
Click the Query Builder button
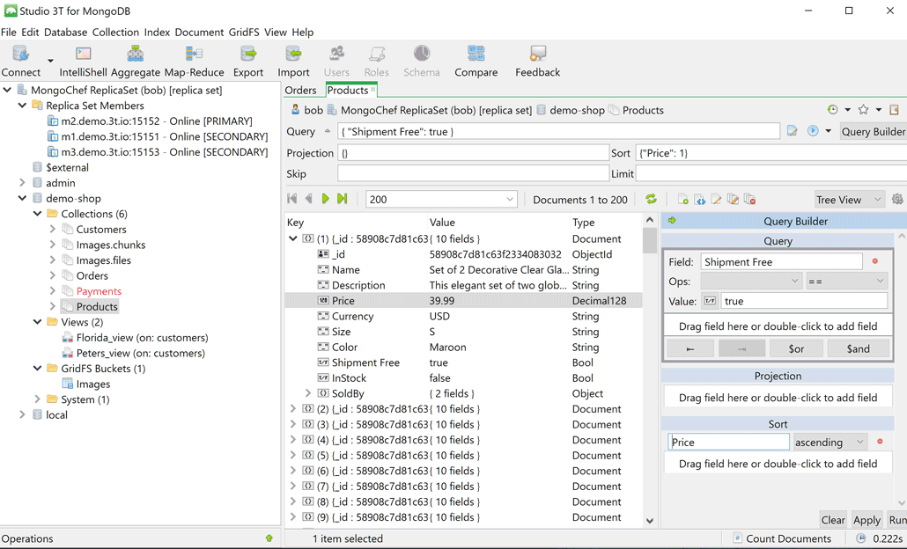[873, 131]
